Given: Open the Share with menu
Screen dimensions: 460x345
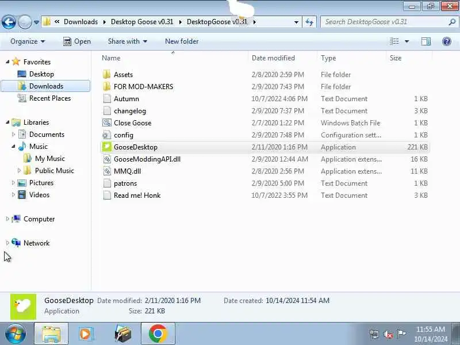Looking at the screenshot, I should pyautogui.click(x=127, y=41).
